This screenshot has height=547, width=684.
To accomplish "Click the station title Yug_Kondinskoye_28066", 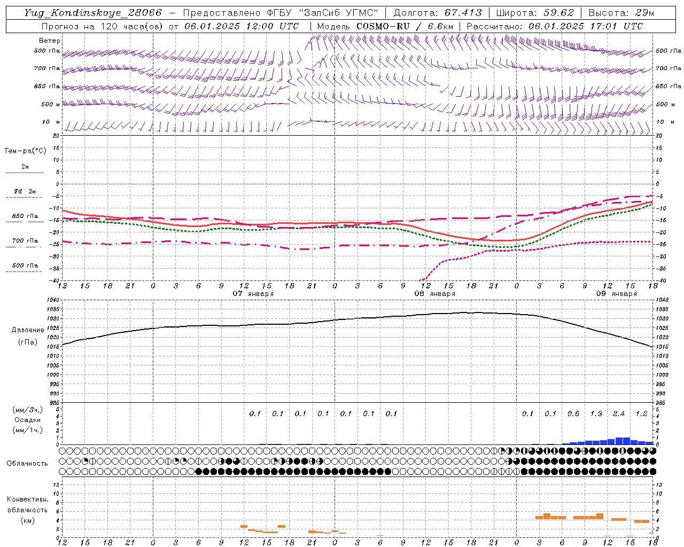I will point(93,12).
